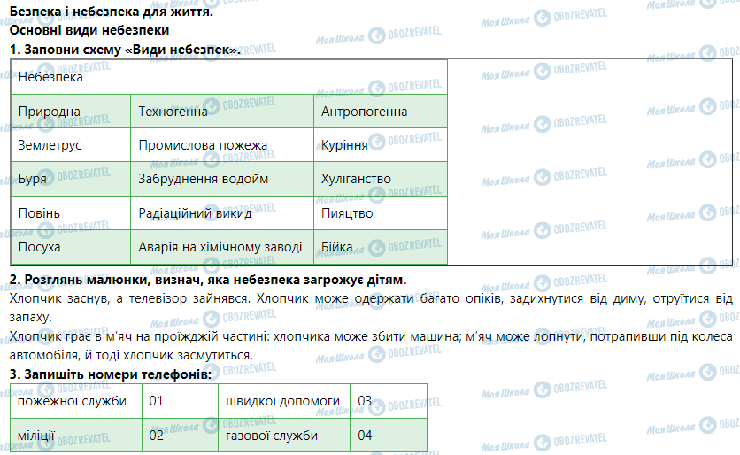Click the 'Буря' table cell
Viewport: 740px width, 455px height.
coord(71,179)
